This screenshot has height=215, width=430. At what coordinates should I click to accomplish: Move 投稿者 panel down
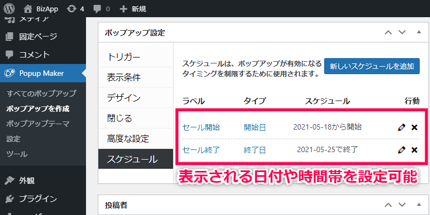tap(402, 205)
